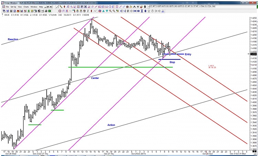The height and width of the screenshot is (156, 258).
Task: Select the circle draw tool
Action: [x=110, y=7]
